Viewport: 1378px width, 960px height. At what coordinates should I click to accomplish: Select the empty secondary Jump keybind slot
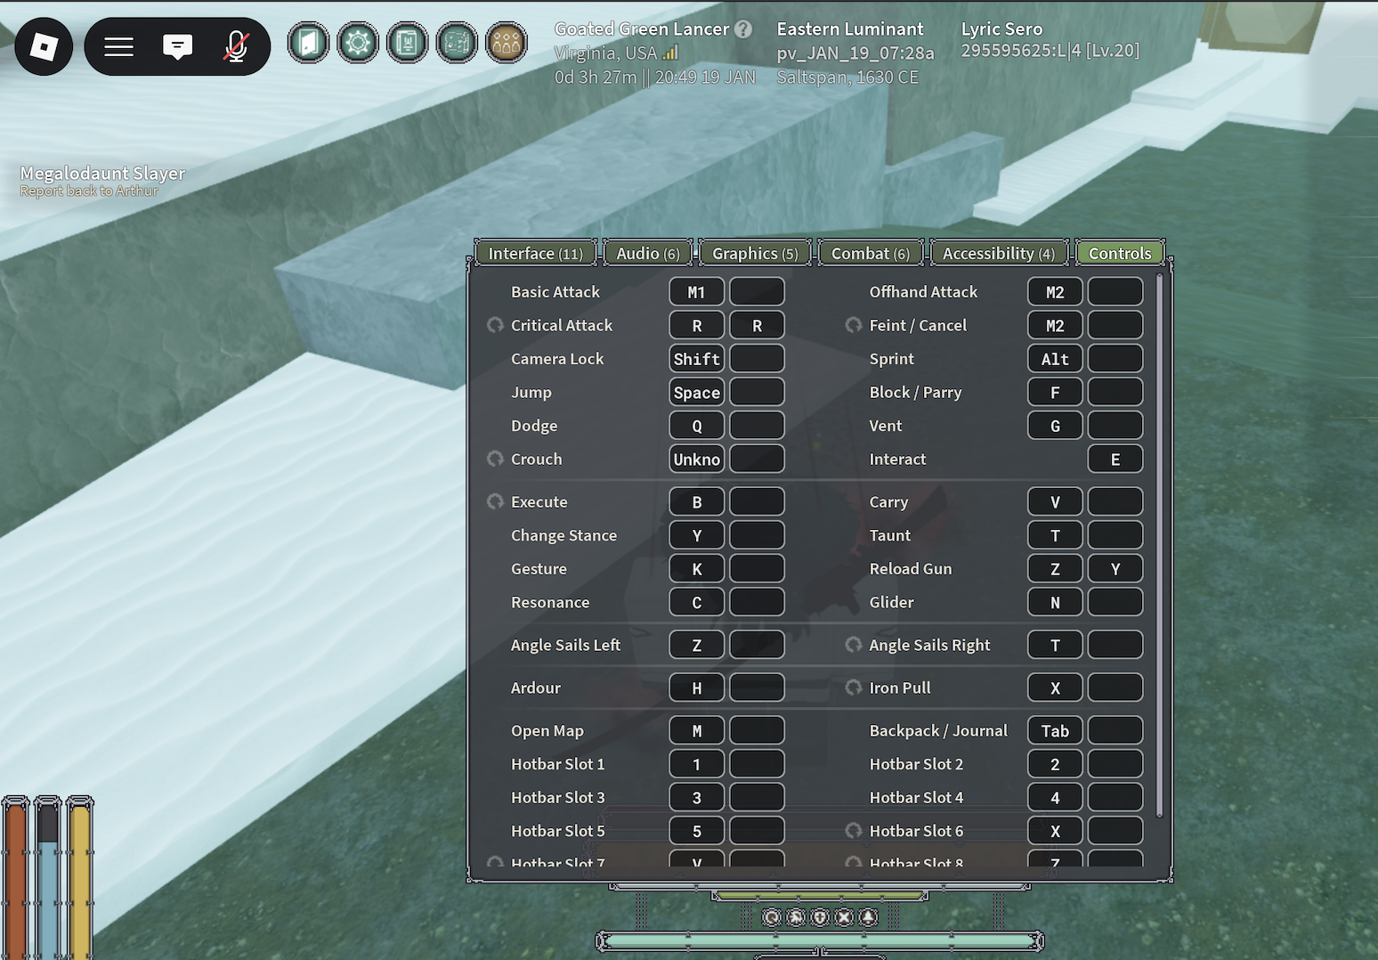757,393
